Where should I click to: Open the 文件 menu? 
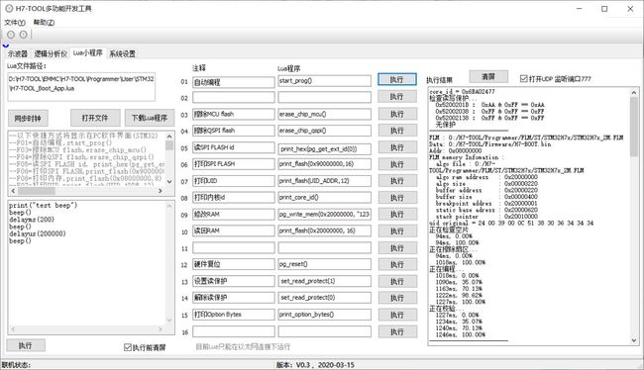coord(15,23)
